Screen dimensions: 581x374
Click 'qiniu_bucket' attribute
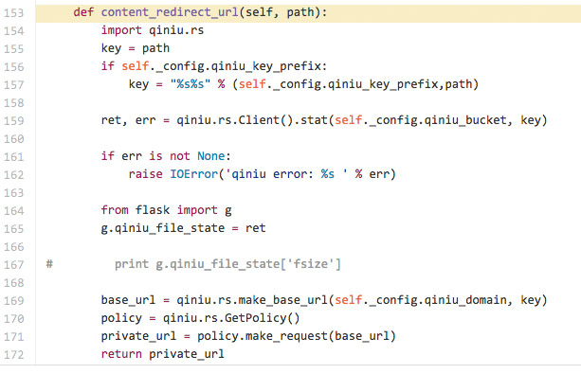tap(465, 120)
